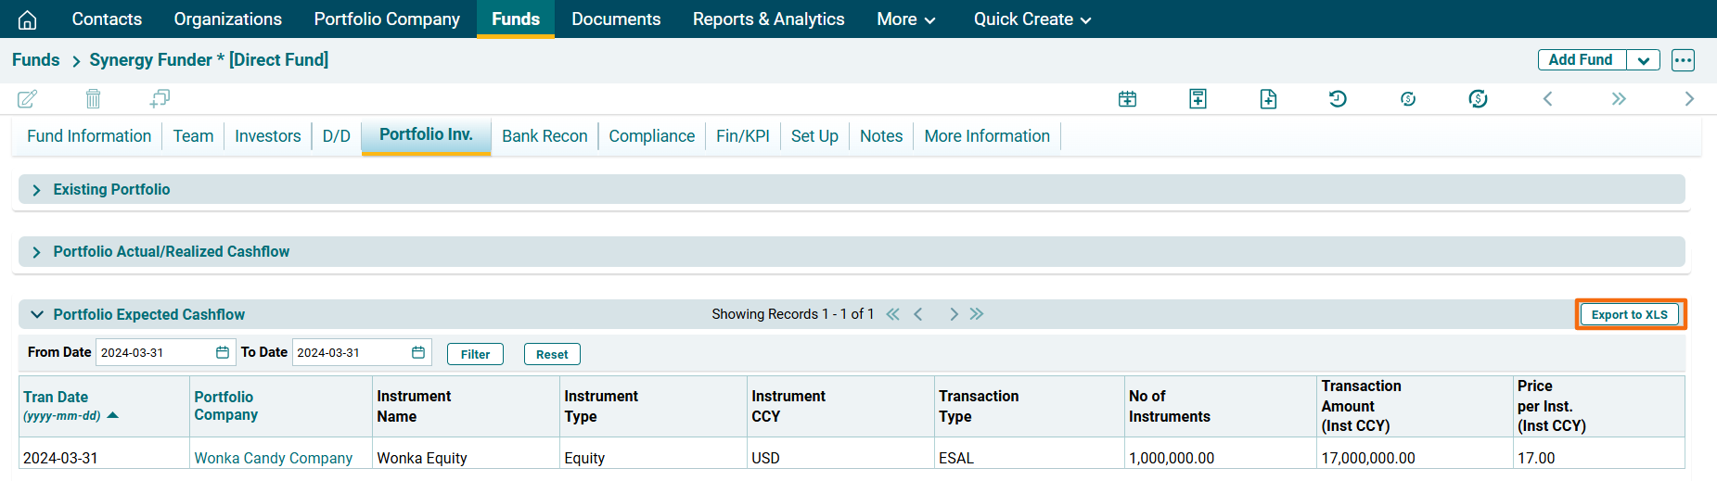Click the home icon in navigation bar
The width and height of the screenshot is (1717, 481).
coord(28,19)
